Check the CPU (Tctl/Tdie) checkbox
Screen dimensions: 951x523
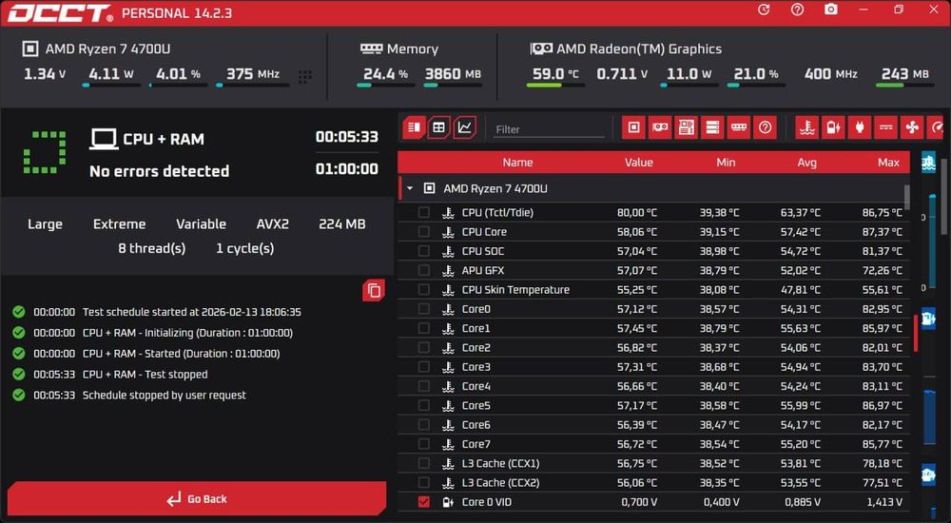[x=424, y=212]
